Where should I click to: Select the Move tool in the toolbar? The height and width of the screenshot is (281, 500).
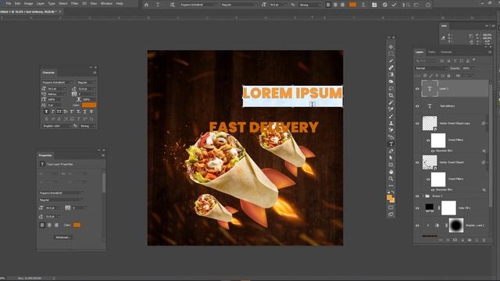tap(391, 47)
